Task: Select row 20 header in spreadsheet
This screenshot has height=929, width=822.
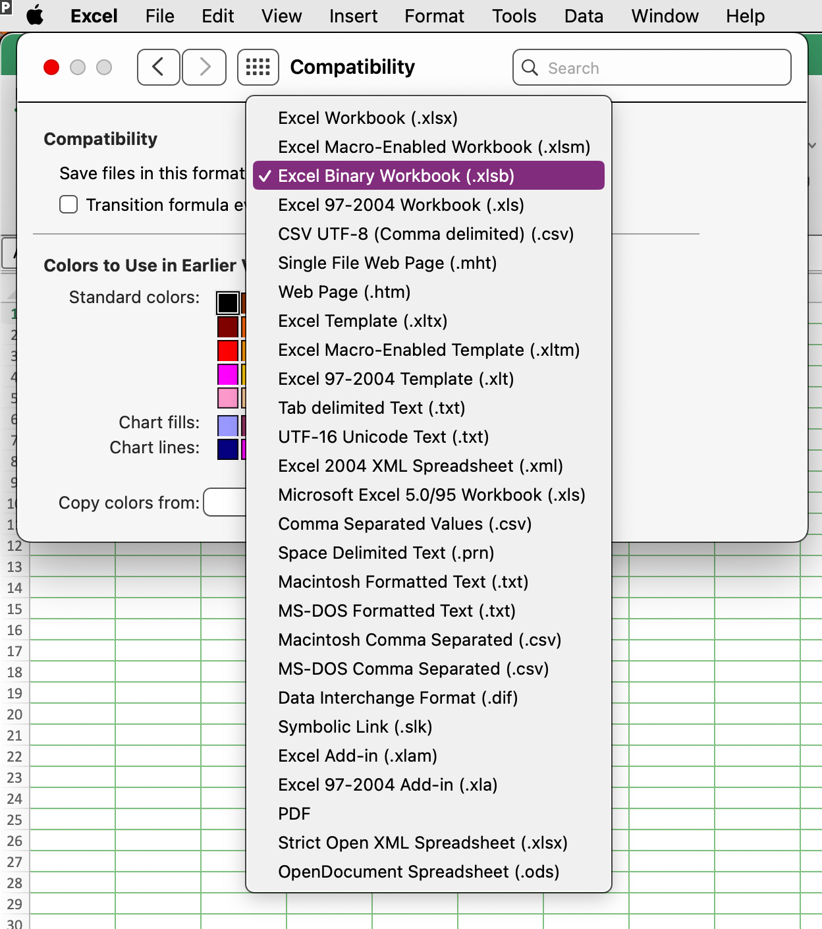Action: pos(14,714)
